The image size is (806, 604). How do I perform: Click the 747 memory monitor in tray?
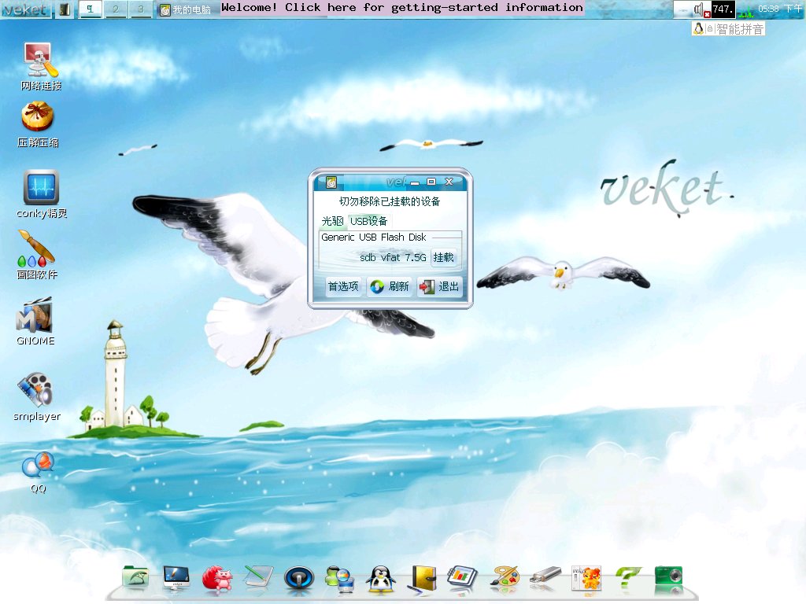pos(723,9)
